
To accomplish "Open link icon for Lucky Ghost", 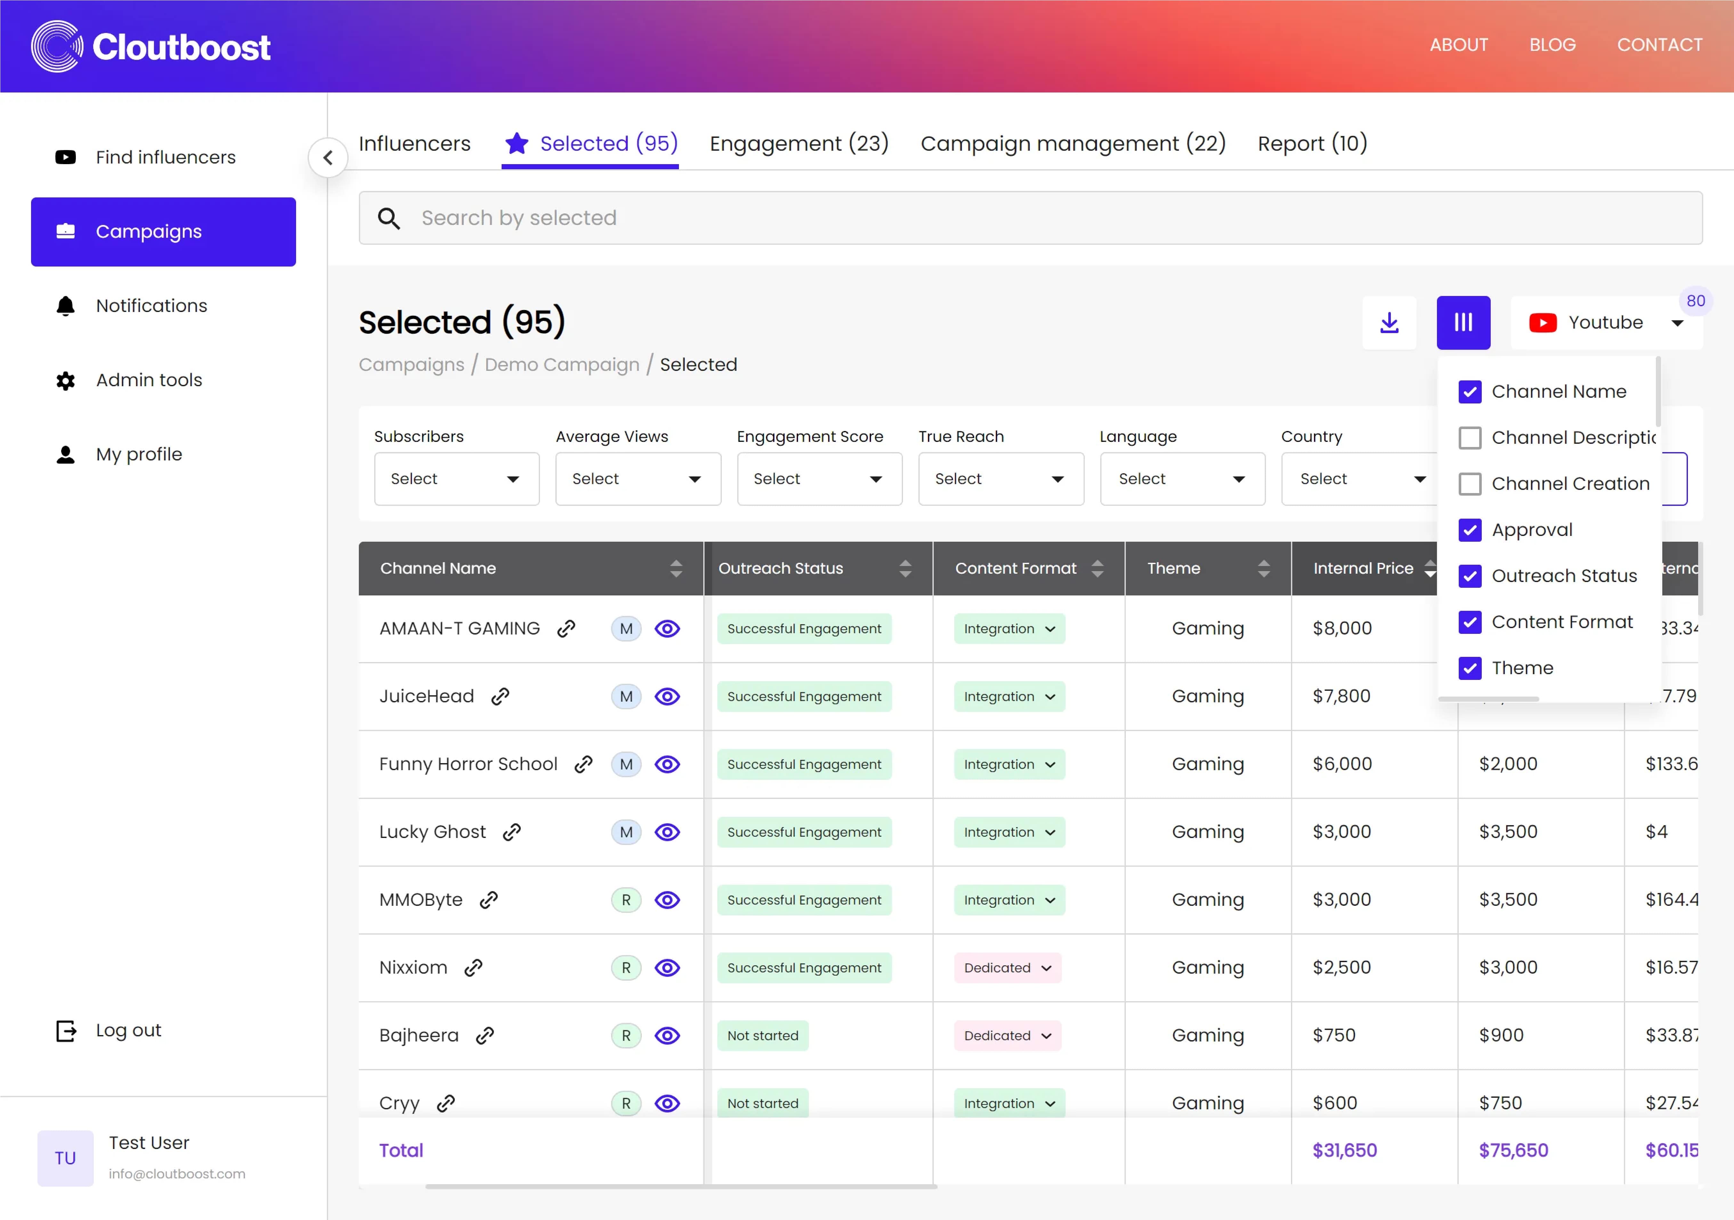I will point(512,832).
